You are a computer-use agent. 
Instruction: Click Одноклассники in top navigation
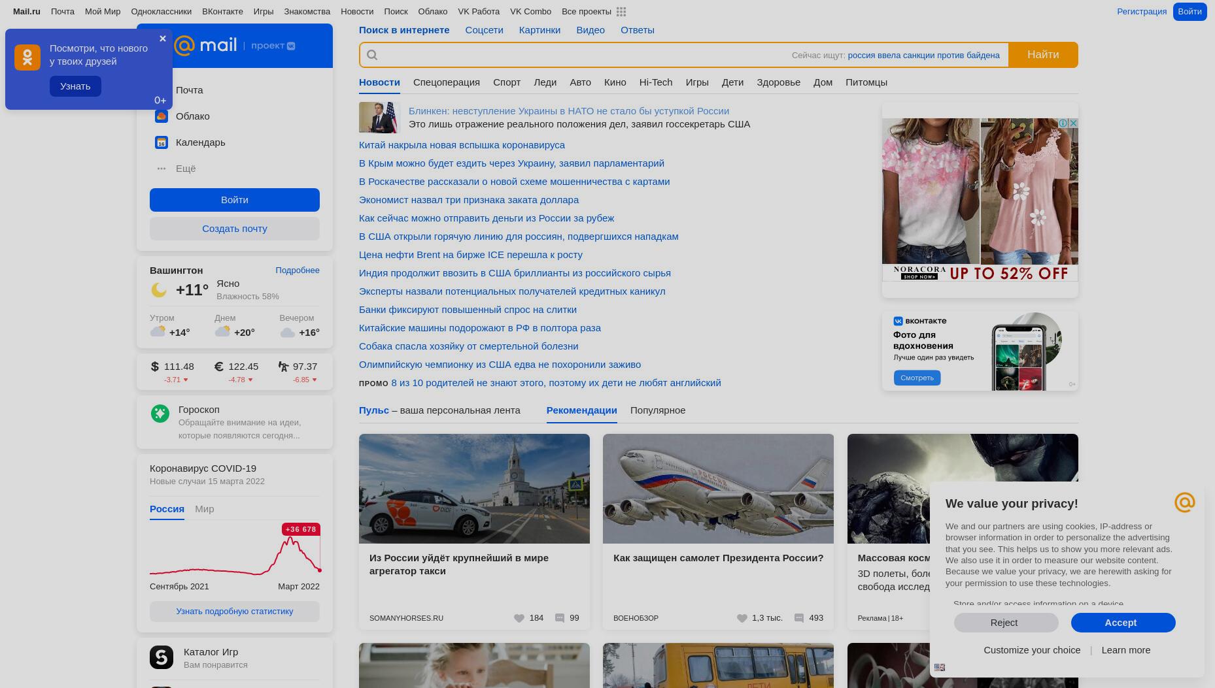tap(161, 12)
